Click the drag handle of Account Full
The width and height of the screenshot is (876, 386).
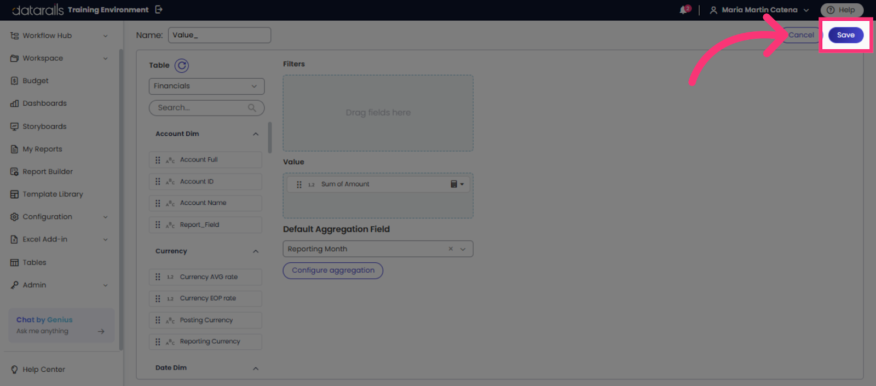point(158,160)
